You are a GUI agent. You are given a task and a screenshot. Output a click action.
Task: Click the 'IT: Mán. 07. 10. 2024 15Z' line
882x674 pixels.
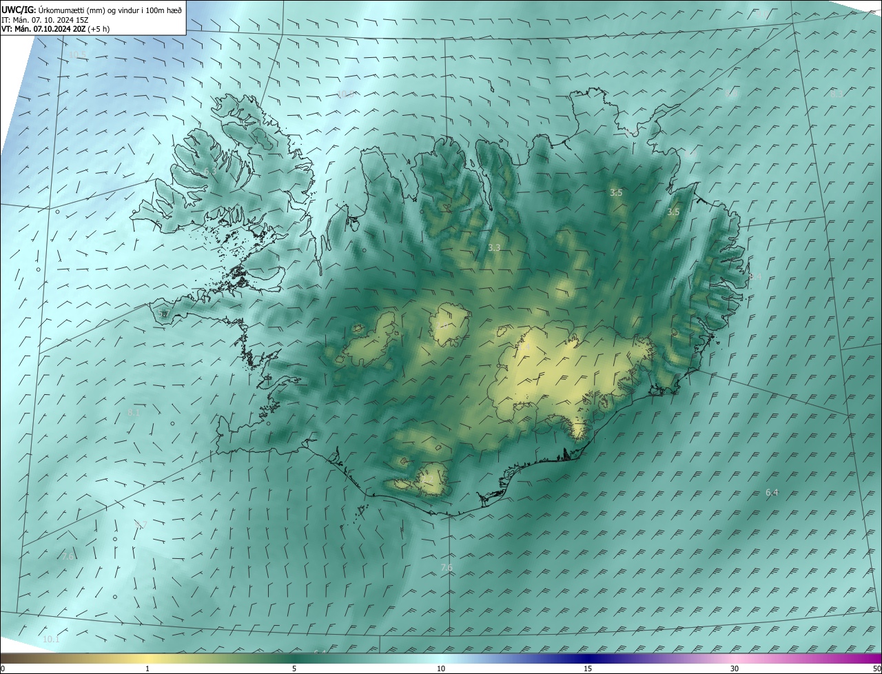tap(45, 20)
